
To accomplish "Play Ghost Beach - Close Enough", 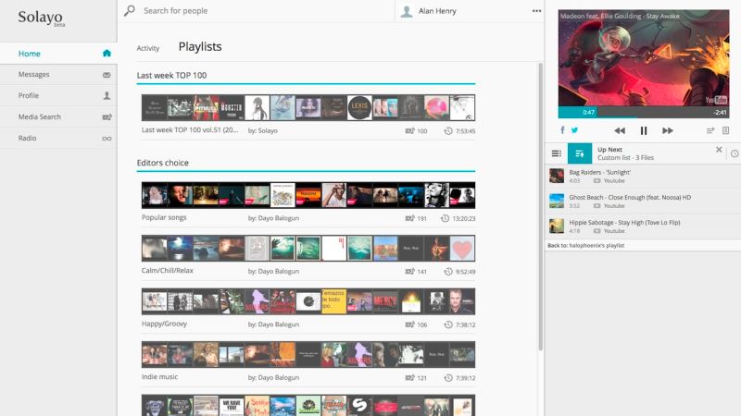I will click(643, 202).
